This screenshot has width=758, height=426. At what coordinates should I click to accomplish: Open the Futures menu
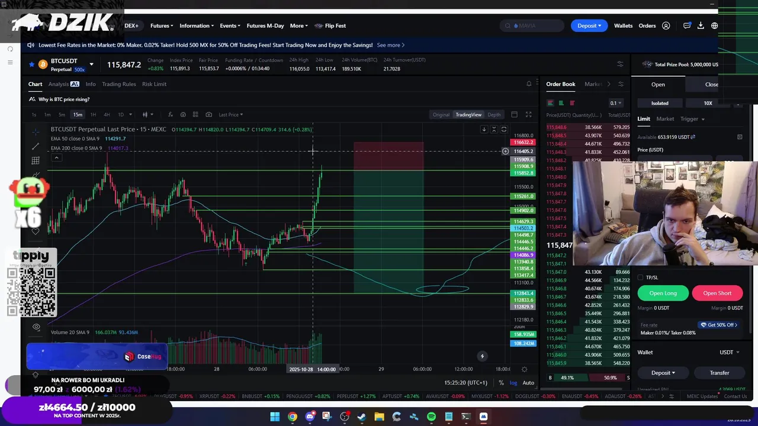click(162, 25)
